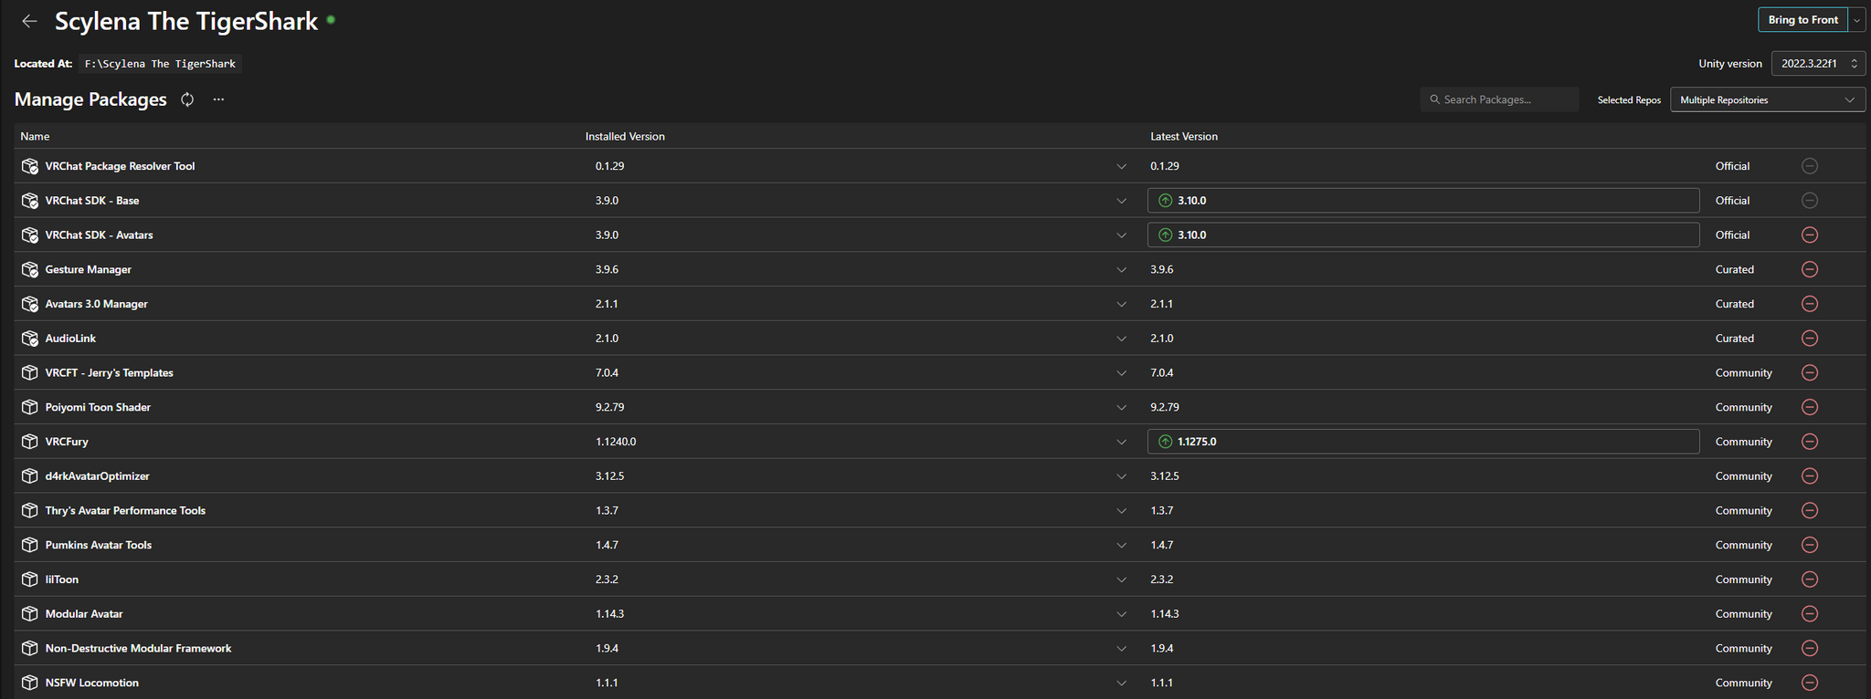Expand the Bring to Front dropdown arrow

1856,20
